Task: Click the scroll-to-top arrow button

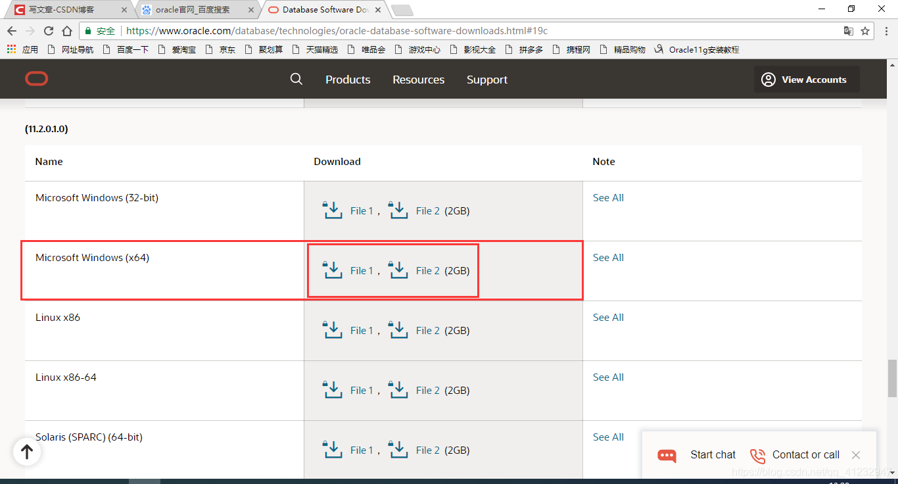Action: [x=26, y=452]
